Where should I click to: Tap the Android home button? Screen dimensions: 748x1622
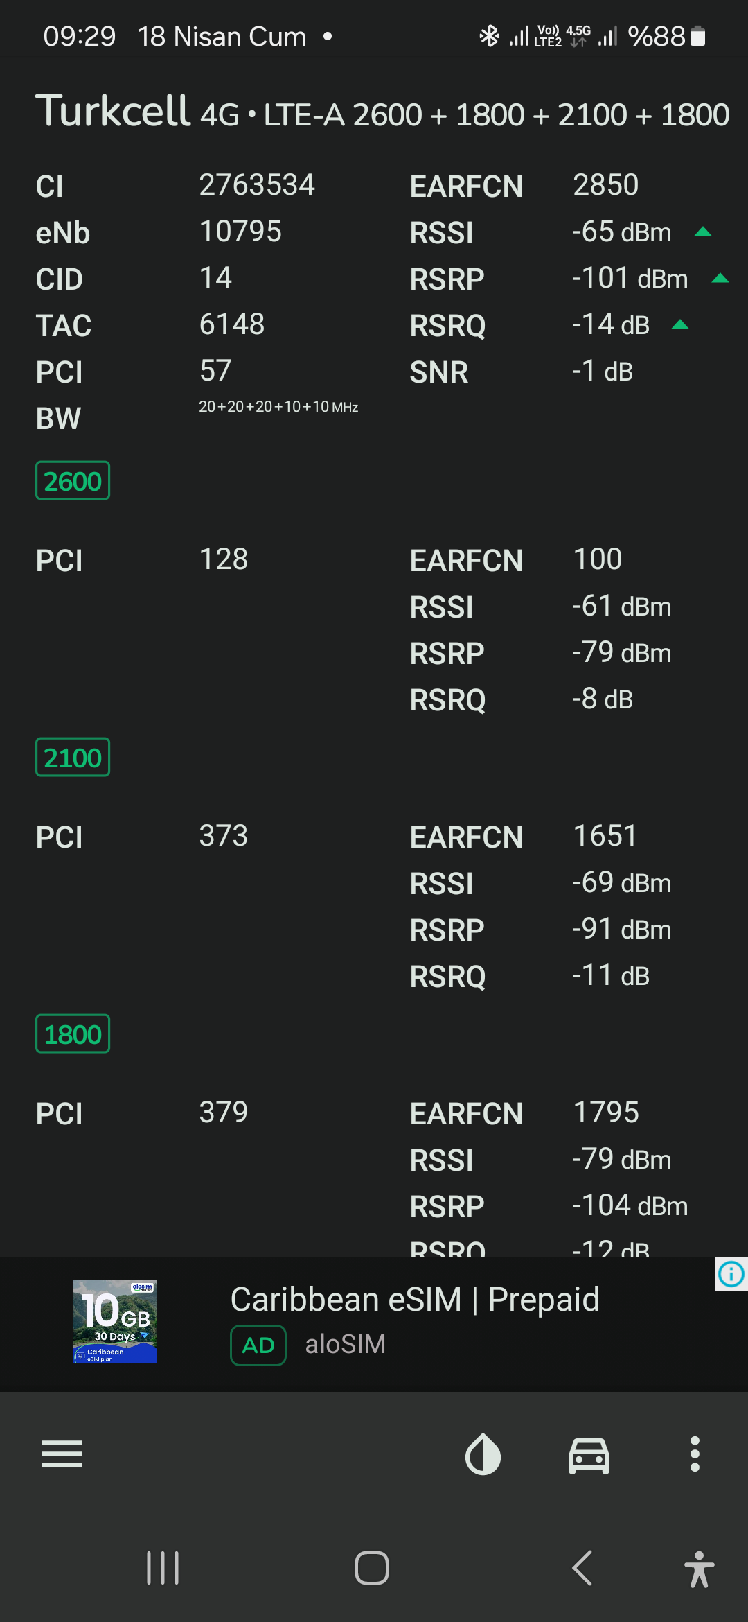point(372,1568)
